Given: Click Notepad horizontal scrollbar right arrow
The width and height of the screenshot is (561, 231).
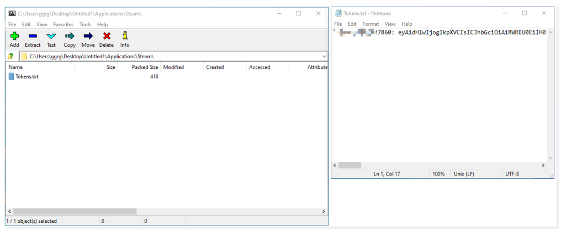Looking at the screenshot, I should (x=543, y=165).
